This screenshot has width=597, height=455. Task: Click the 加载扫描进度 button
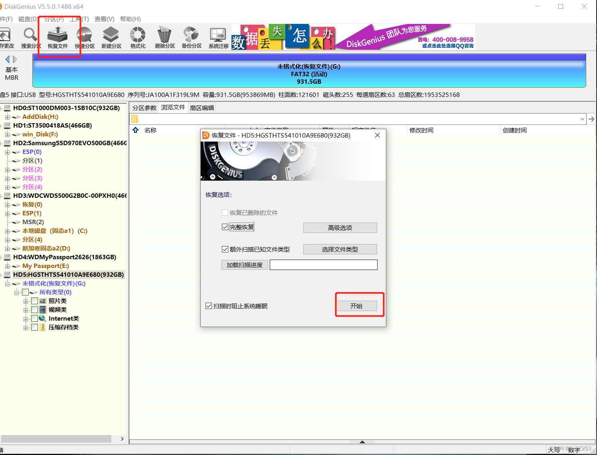pyautogui.click(x=245, y=265)
